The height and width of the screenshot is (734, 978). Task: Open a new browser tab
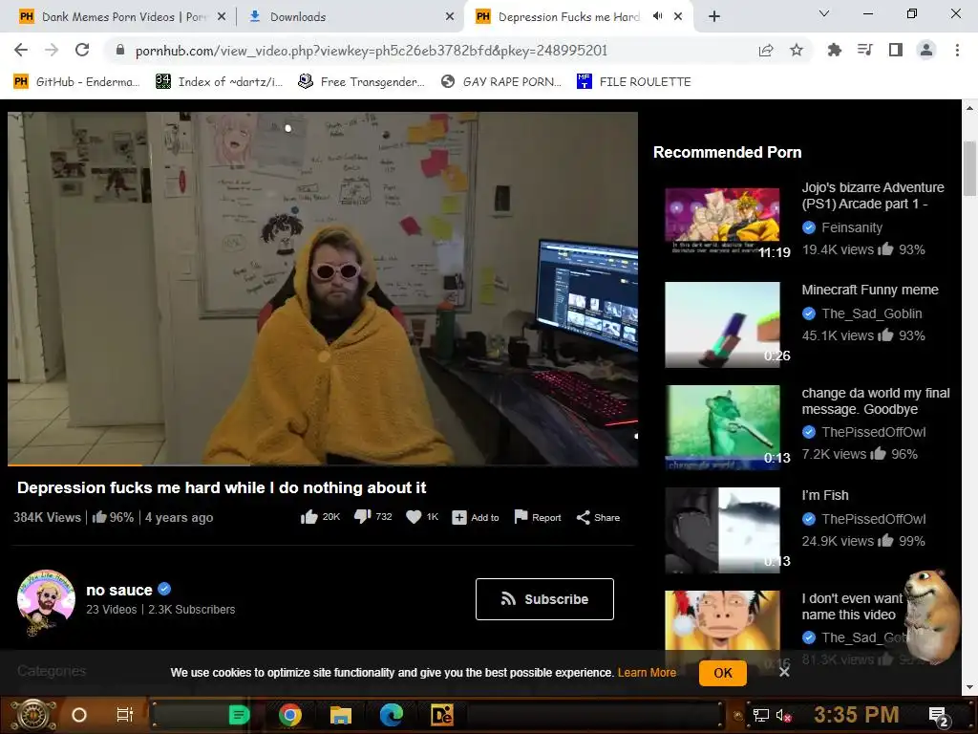pyautogui.click(x=714, y=17)
